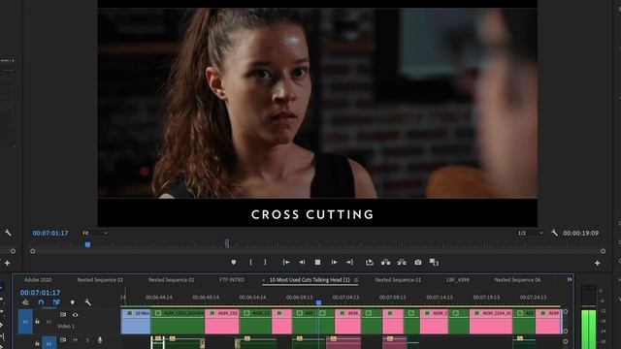
Task: Click the timeline timecode 00:07:01:17
Action: point(41,293)
